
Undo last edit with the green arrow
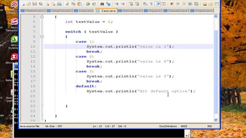[x=88, y=4]
